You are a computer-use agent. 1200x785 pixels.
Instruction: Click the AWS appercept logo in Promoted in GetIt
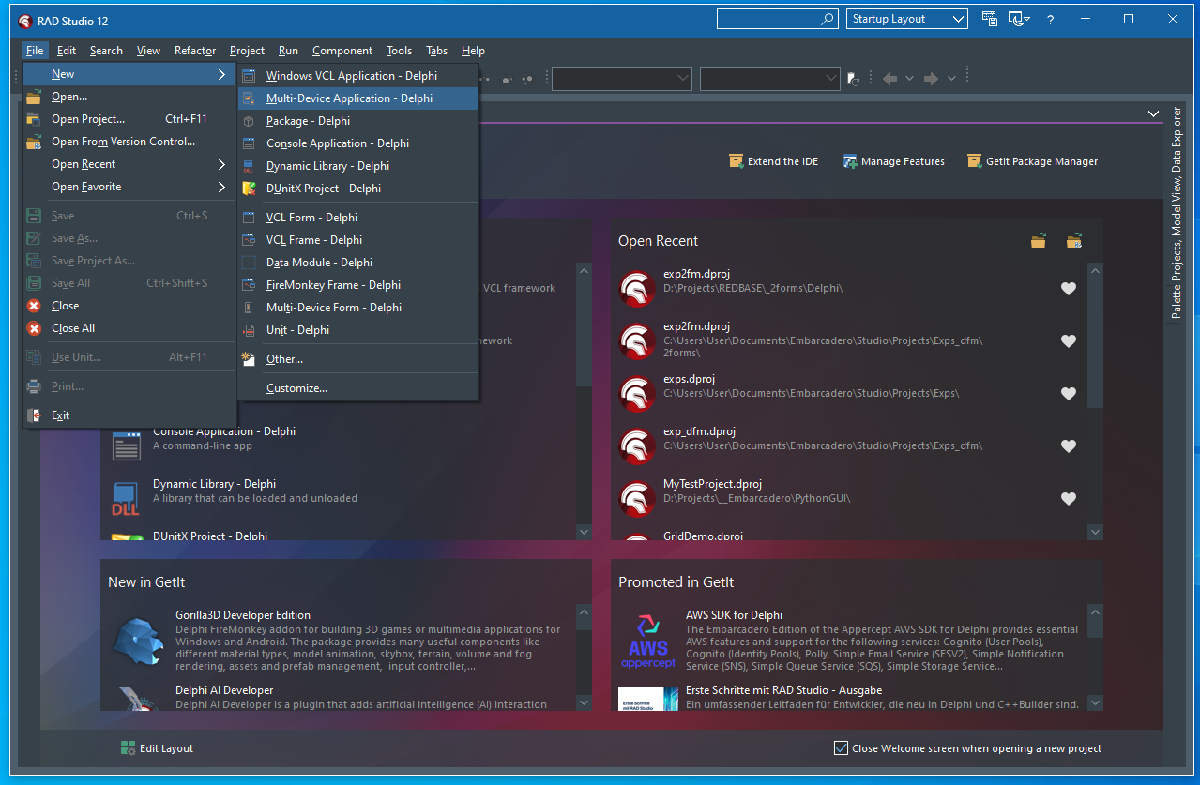(648, 642)
